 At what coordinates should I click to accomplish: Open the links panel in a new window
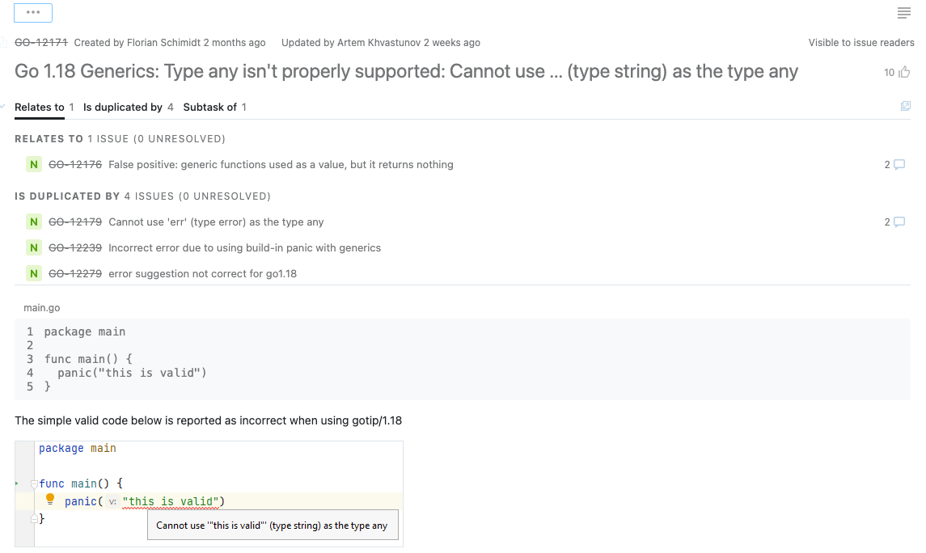[x=905, y=106]
